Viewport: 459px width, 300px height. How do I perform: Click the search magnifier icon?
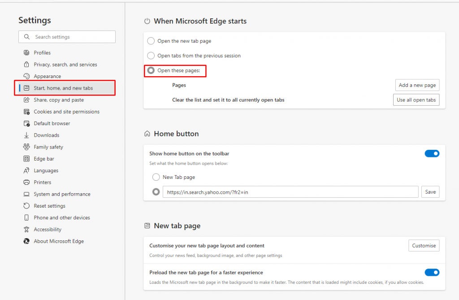click(26, 37)
